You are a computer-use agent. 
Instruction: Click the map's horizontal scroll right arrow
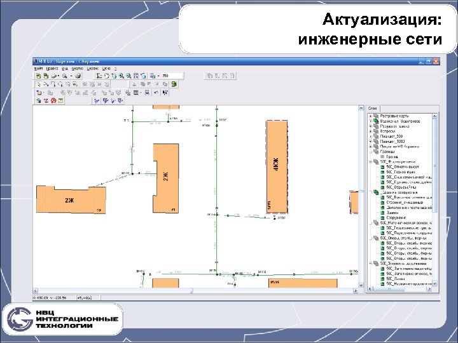(x=356, y=290)
